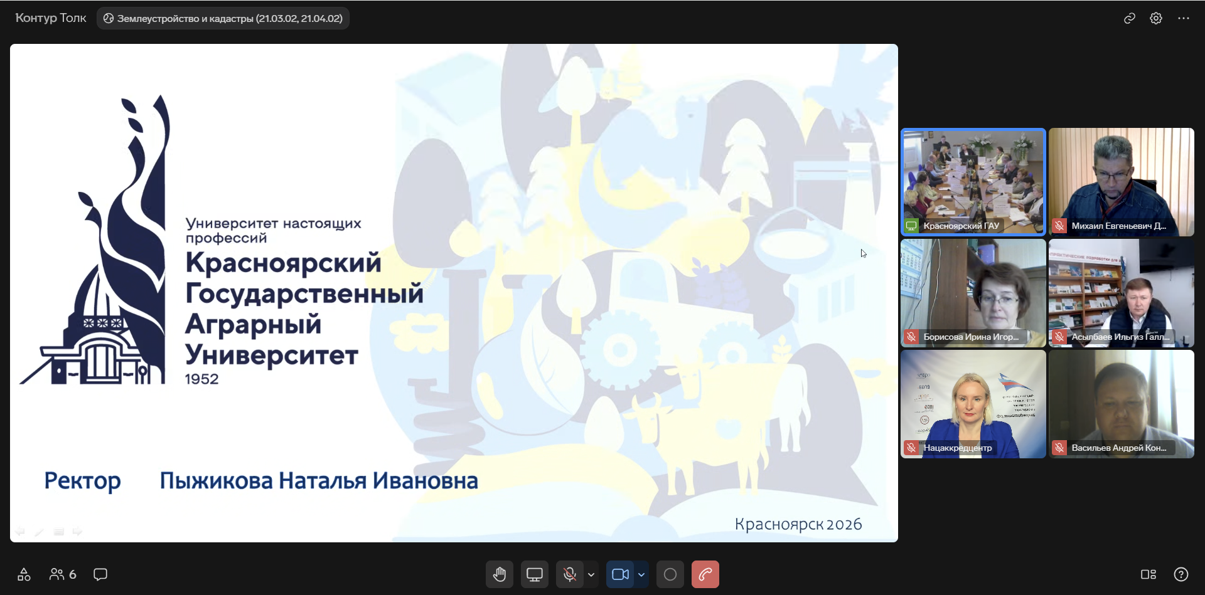
Task: Change the video layout
Action: pyautogui.click(x=1149, y=574)
